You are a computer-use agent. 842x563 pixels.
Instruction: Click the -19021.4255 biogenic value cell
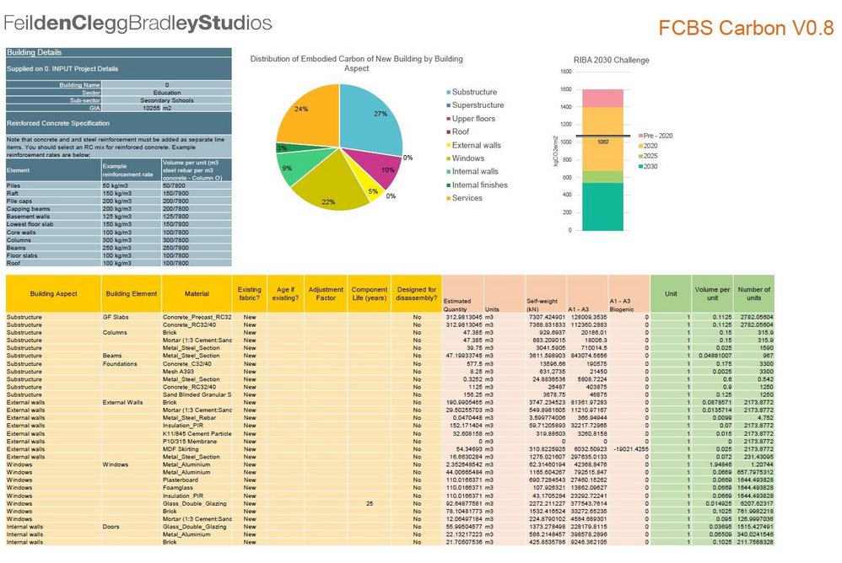pyautogui.click(x=629, y=449)
